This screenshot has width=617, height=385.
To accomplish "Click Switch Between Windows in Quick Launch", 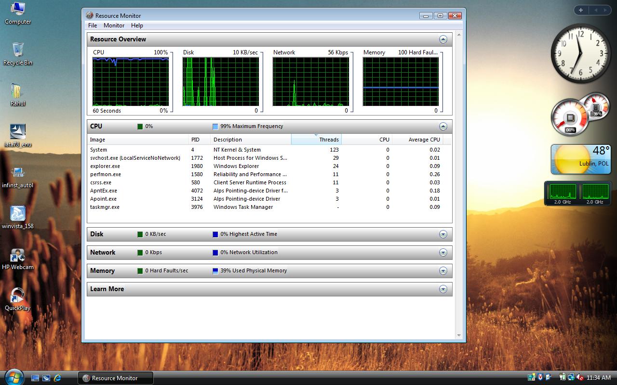I will [x=46, y=378].
